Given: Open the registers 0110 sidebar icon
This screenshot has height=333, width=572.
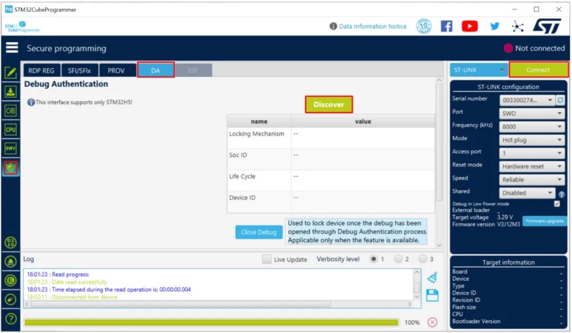Looking at the screenshot, I should tap(11, 243).
